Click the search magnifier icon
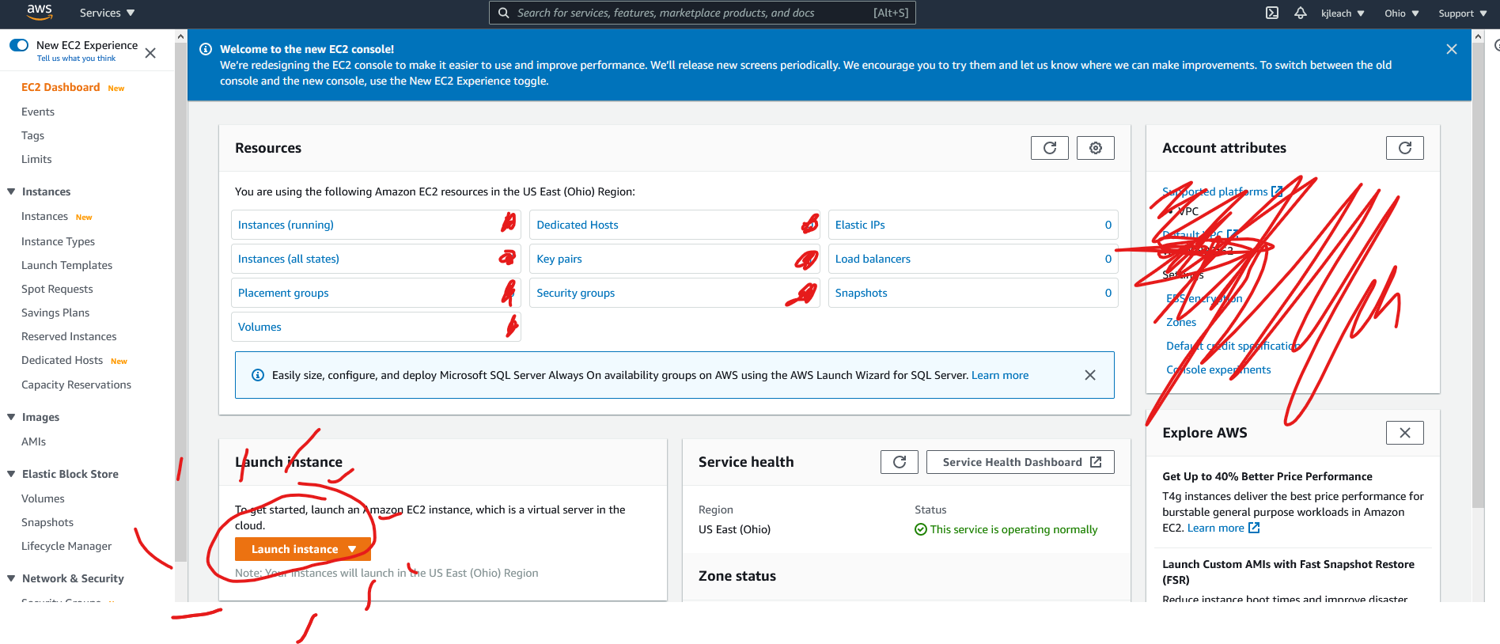Screen dimensions: 1500x644 pos(503,13)
